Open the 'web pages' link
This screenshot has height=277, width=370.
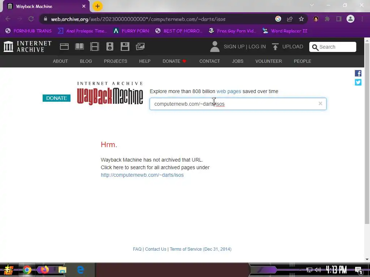pos(229,91)
